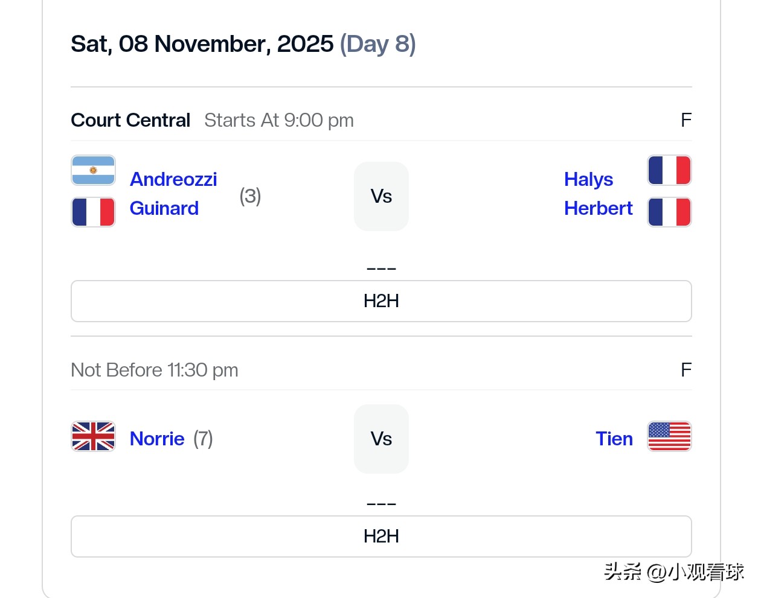Click the French flag next to Herbert

669,212
